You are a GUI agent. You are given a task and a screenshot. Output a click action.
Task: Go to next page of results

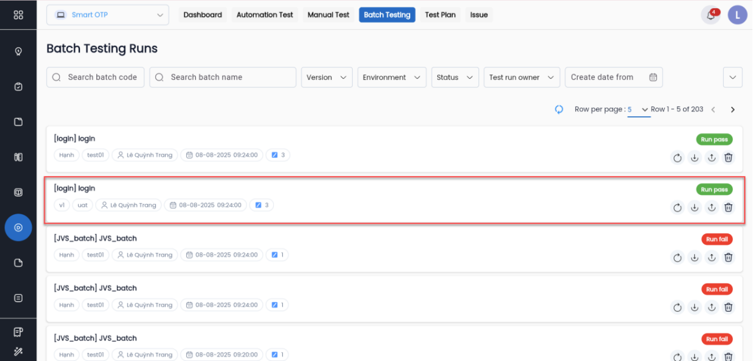pyautogui.click(x=733, y=110)
